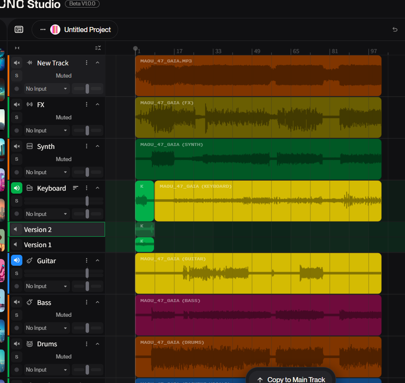Click the Copy to Main Track button
The height and width of the screenshot is (383, 405).
click(x=291, y=379)
